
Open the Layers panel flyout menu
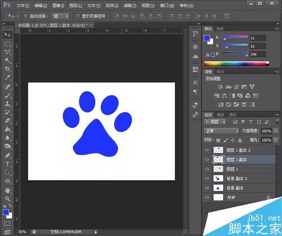(x=276, y=114)
